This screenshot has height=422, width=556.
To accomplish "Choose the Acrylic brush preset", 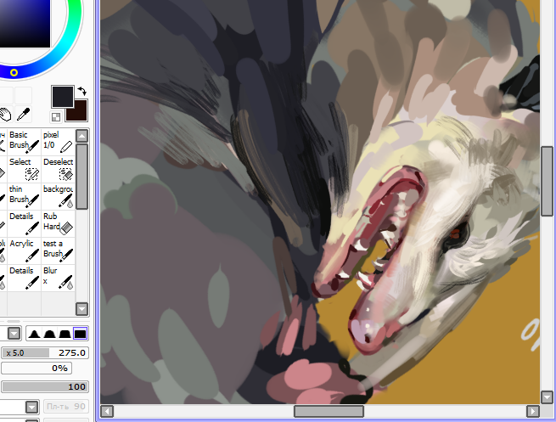I will pos(24,250).
